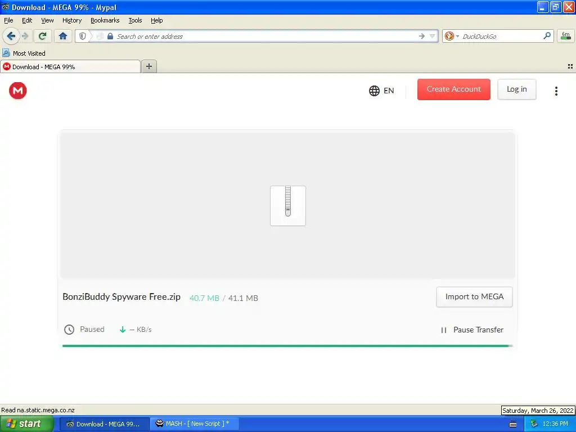Screen dimensions: 576x432
Task: Click the Go arrow in address bar
Action: click(422, 36)
